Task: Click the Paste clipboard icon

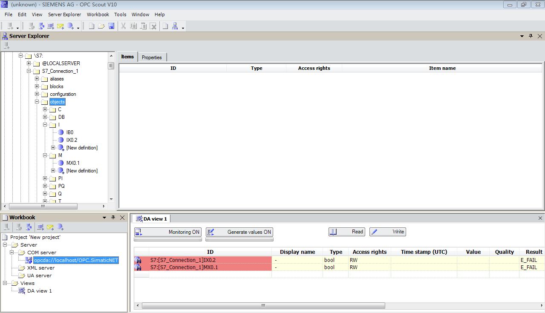Action: click(x=143, y=26)
